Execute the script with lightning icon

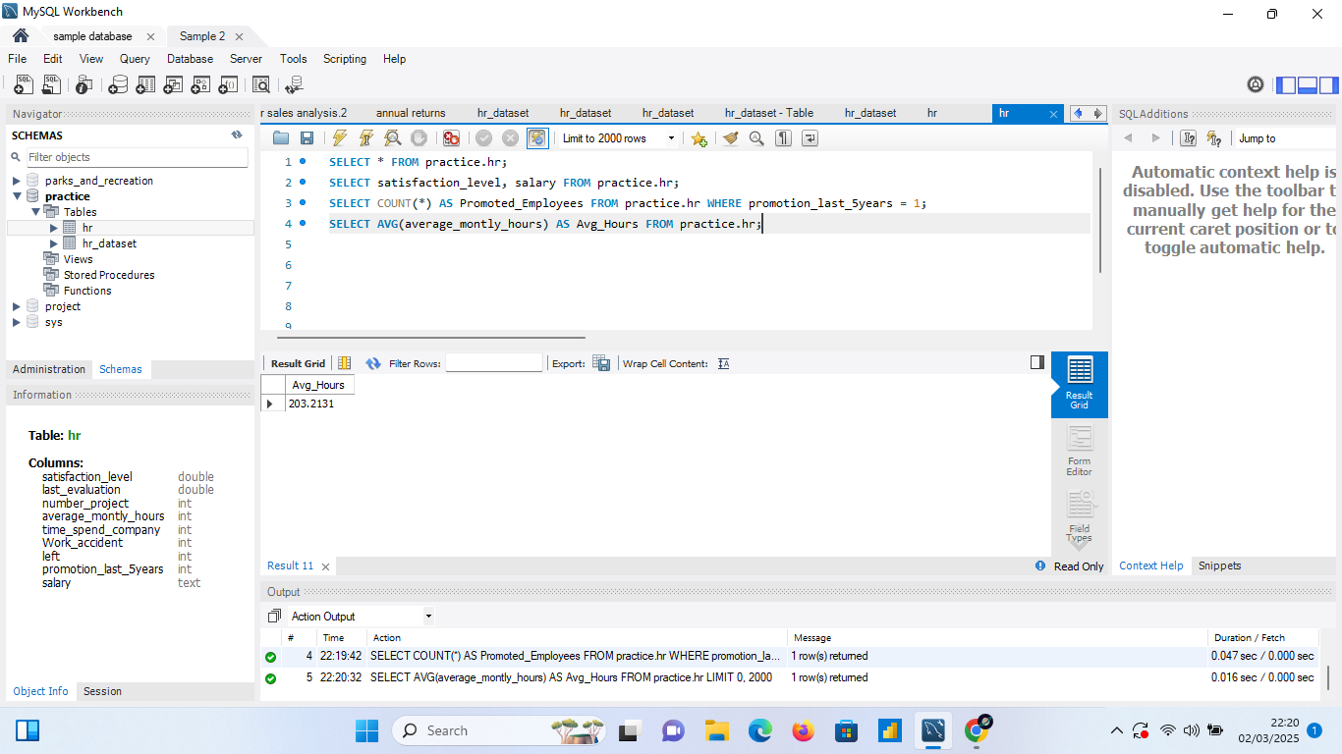click(340, 138)
